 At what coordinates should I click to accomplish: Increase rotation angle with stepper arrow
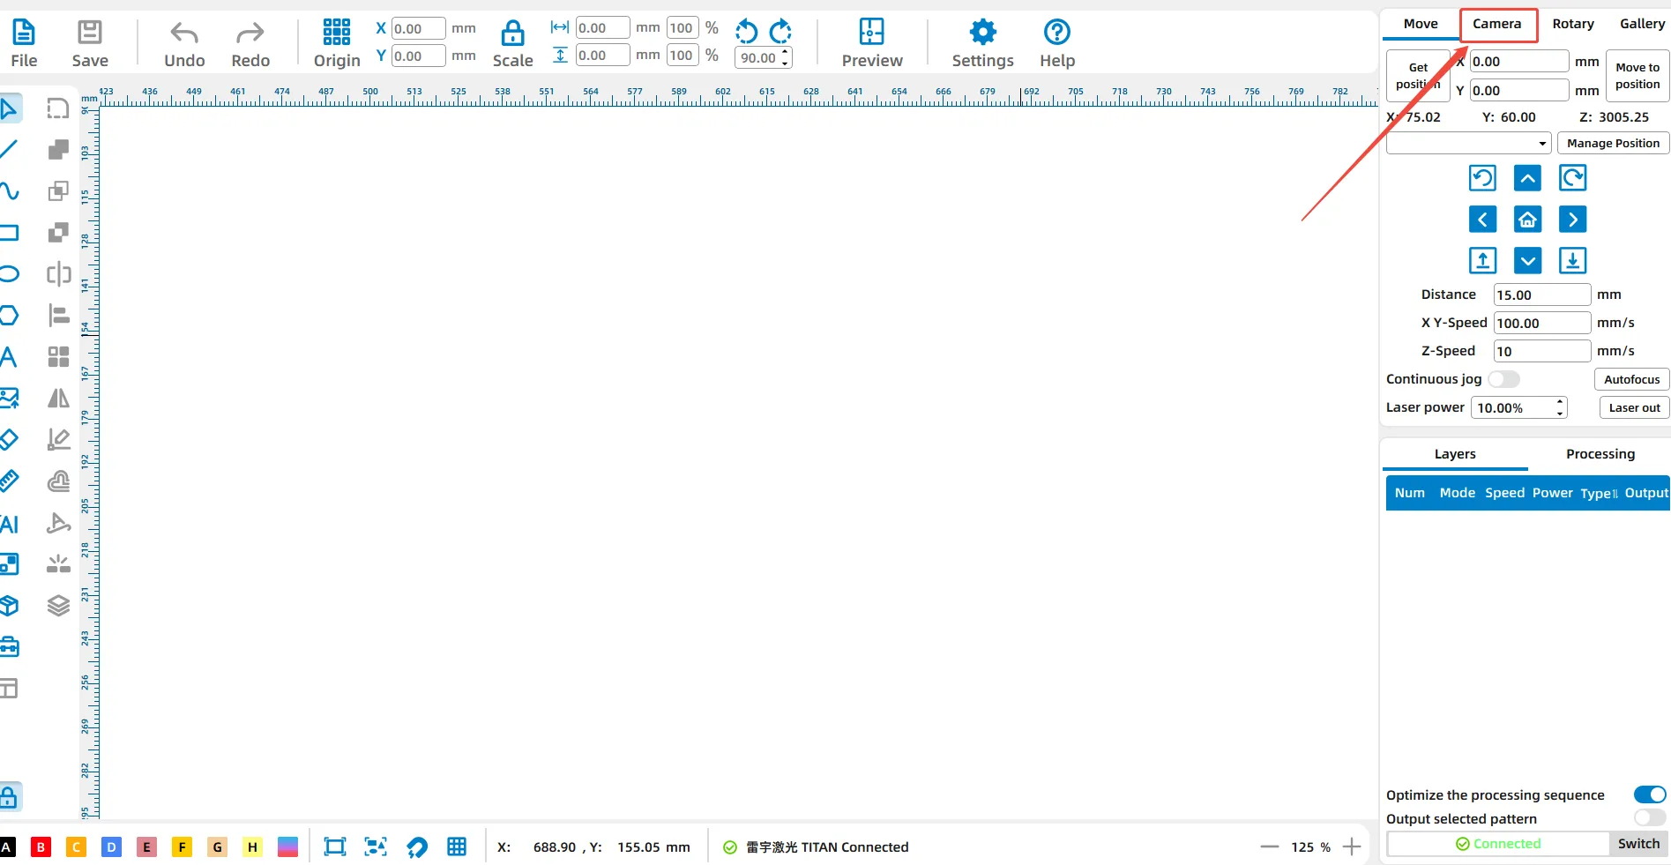[x=785, y=53]
